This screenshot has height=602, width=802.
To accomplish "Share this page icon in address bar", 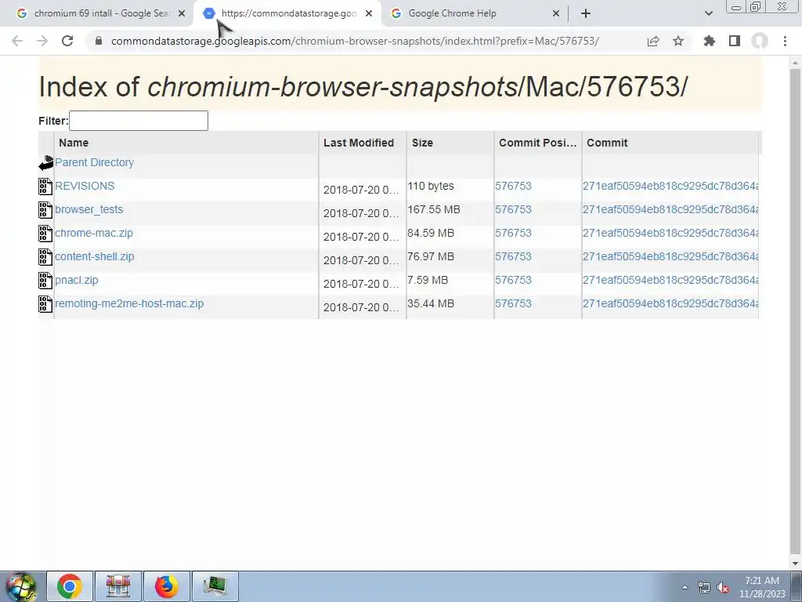I will [x=653, y=41].
